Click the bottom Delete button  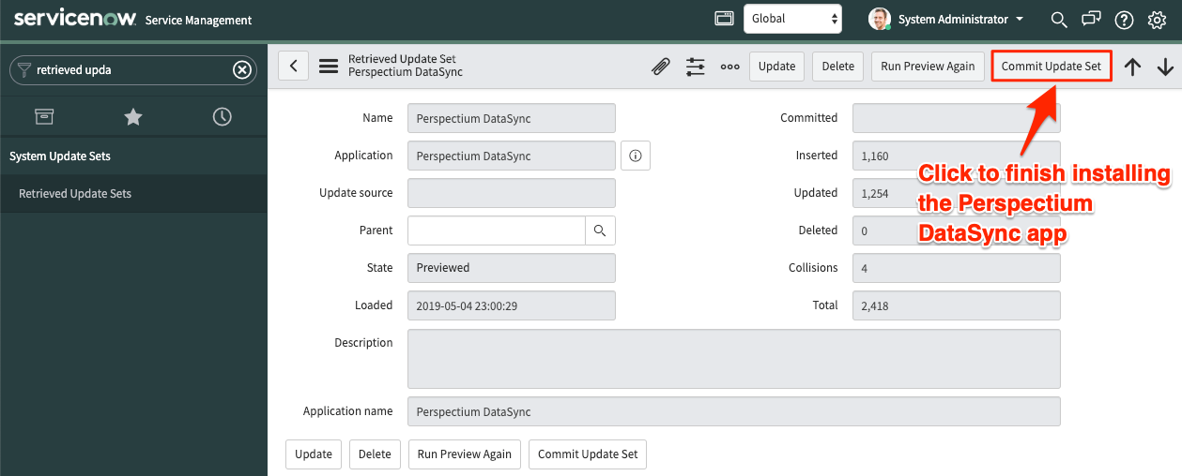[x=375, y=454]
